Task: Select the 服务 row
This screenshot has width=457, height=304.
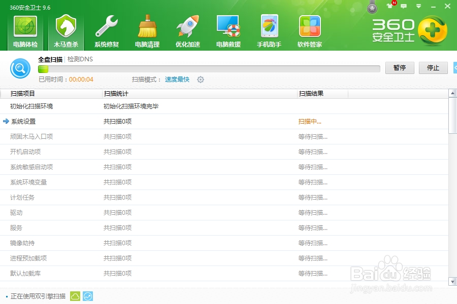Action: 224,228
